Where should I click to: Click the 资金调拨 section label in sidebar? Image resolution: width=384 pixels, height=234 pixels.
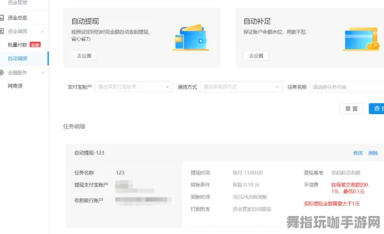pyautogui.click(x=17, y=31)
